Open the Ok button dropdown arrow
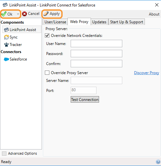 (18, 14)
